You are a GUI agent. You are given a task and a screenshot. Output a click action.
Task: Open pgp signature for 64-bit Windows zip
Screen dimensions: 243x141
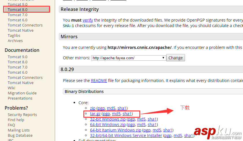tap(131, 125)
